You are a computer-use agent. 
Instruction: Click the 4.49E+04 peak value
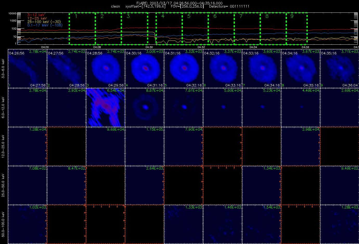(311, 90)
